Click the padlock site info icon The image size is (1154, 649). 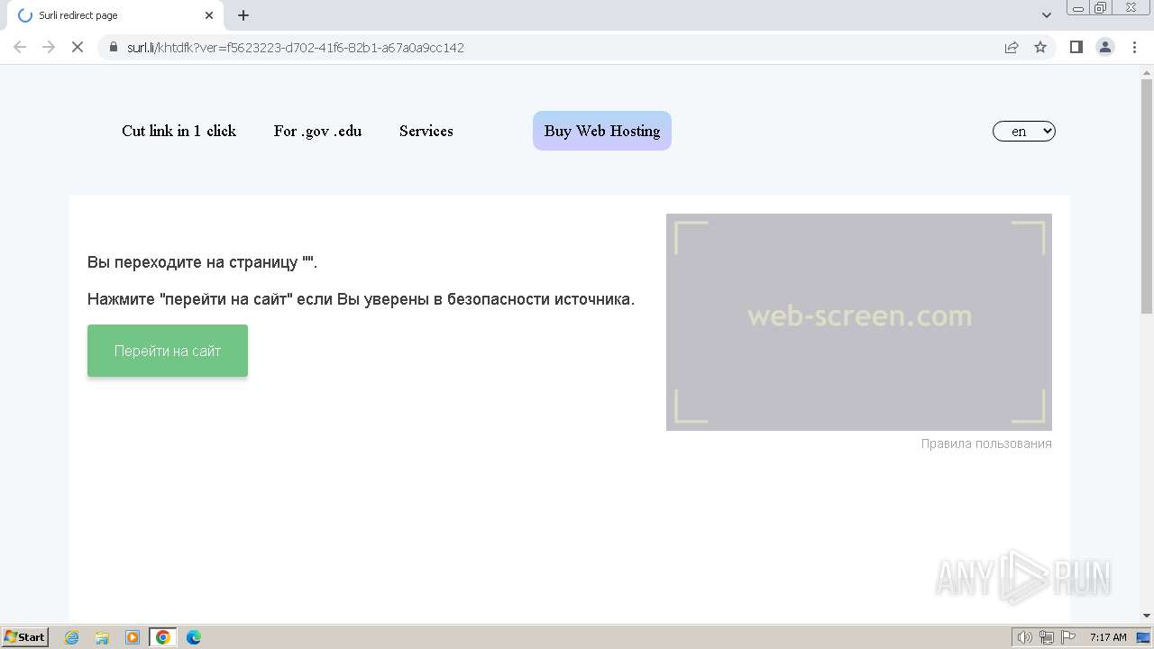coord(114,47)
